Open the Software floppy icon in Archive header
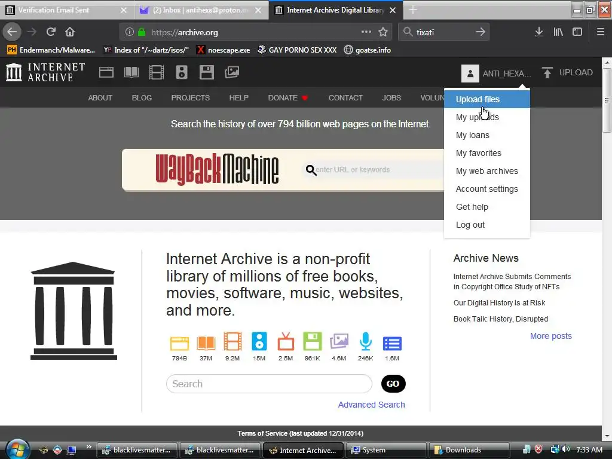Image resolution: width=612 pixels, height=459 pixels. (206, 72)
